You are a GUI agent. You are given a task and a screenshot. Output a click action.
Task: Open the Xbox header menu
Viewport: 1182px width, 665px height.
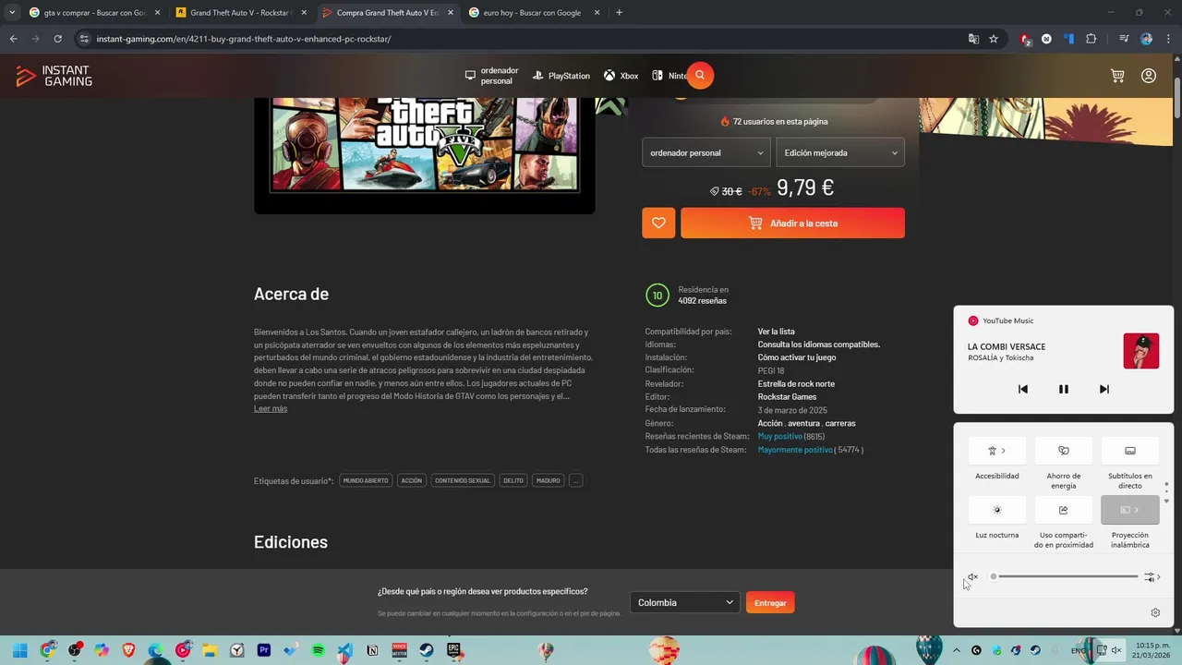pos(621,76)
